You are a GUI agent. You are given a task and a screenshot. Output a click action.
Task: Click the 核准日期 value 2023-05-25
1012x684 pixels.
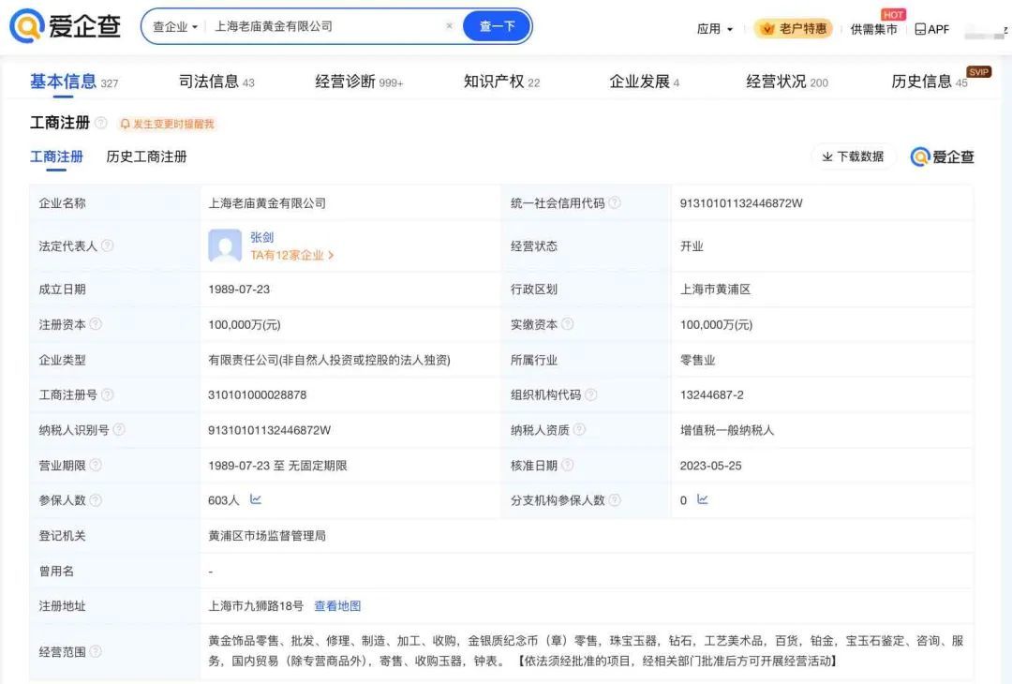tap(710, 466)
